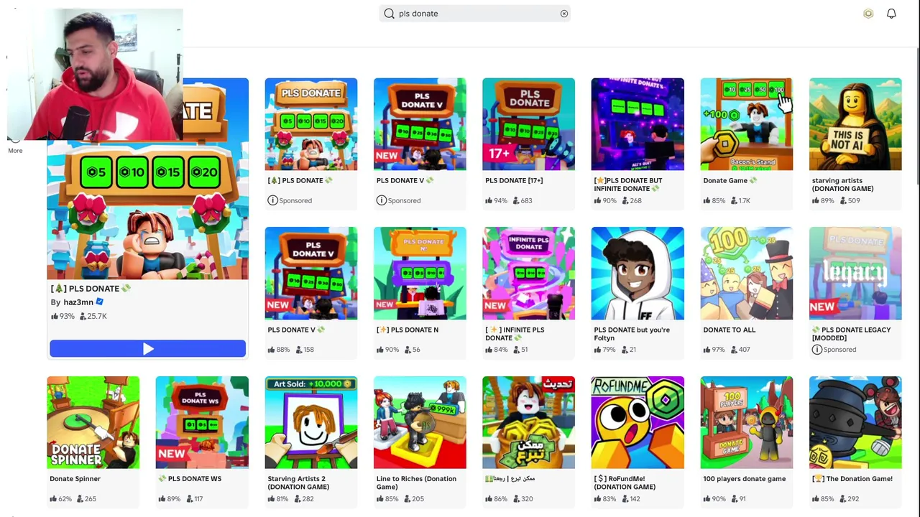Open the More sidebar item

(x=15, y=151)
